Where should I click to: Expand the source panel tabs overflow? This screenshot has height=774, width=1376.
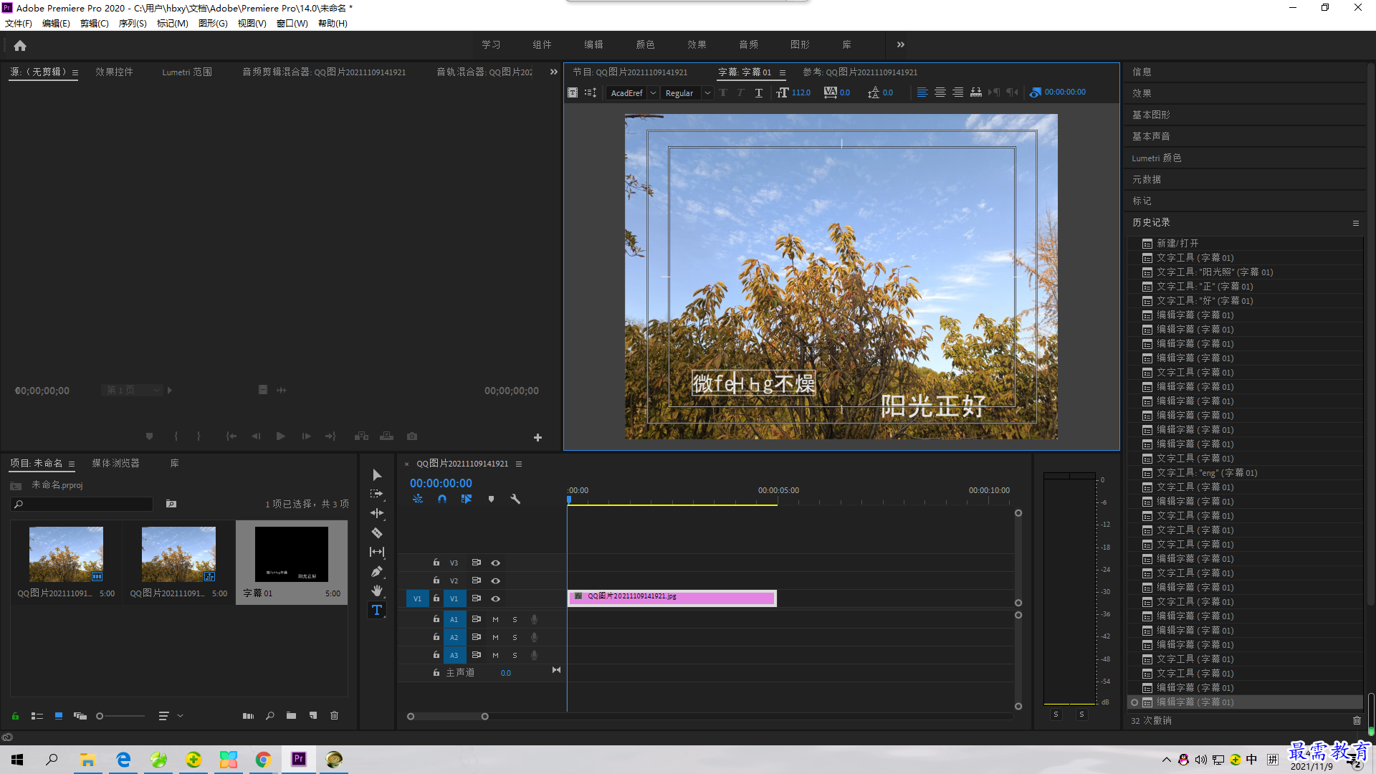coord(553,72)
